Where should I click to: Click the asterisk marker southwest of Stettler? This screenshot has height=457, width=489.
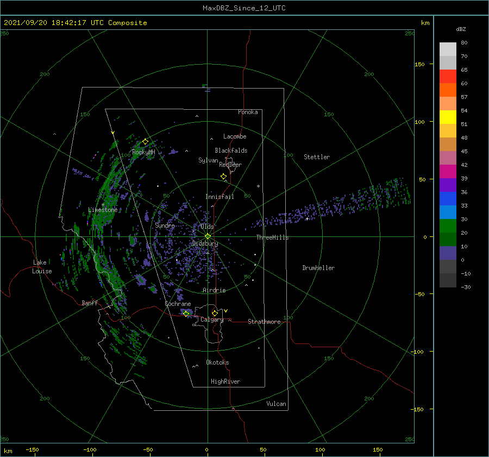258,186
